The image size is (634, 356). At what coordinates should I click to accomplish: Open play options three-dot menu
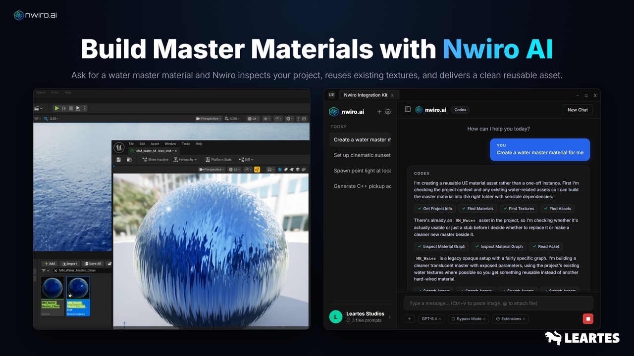pos(85,108)
